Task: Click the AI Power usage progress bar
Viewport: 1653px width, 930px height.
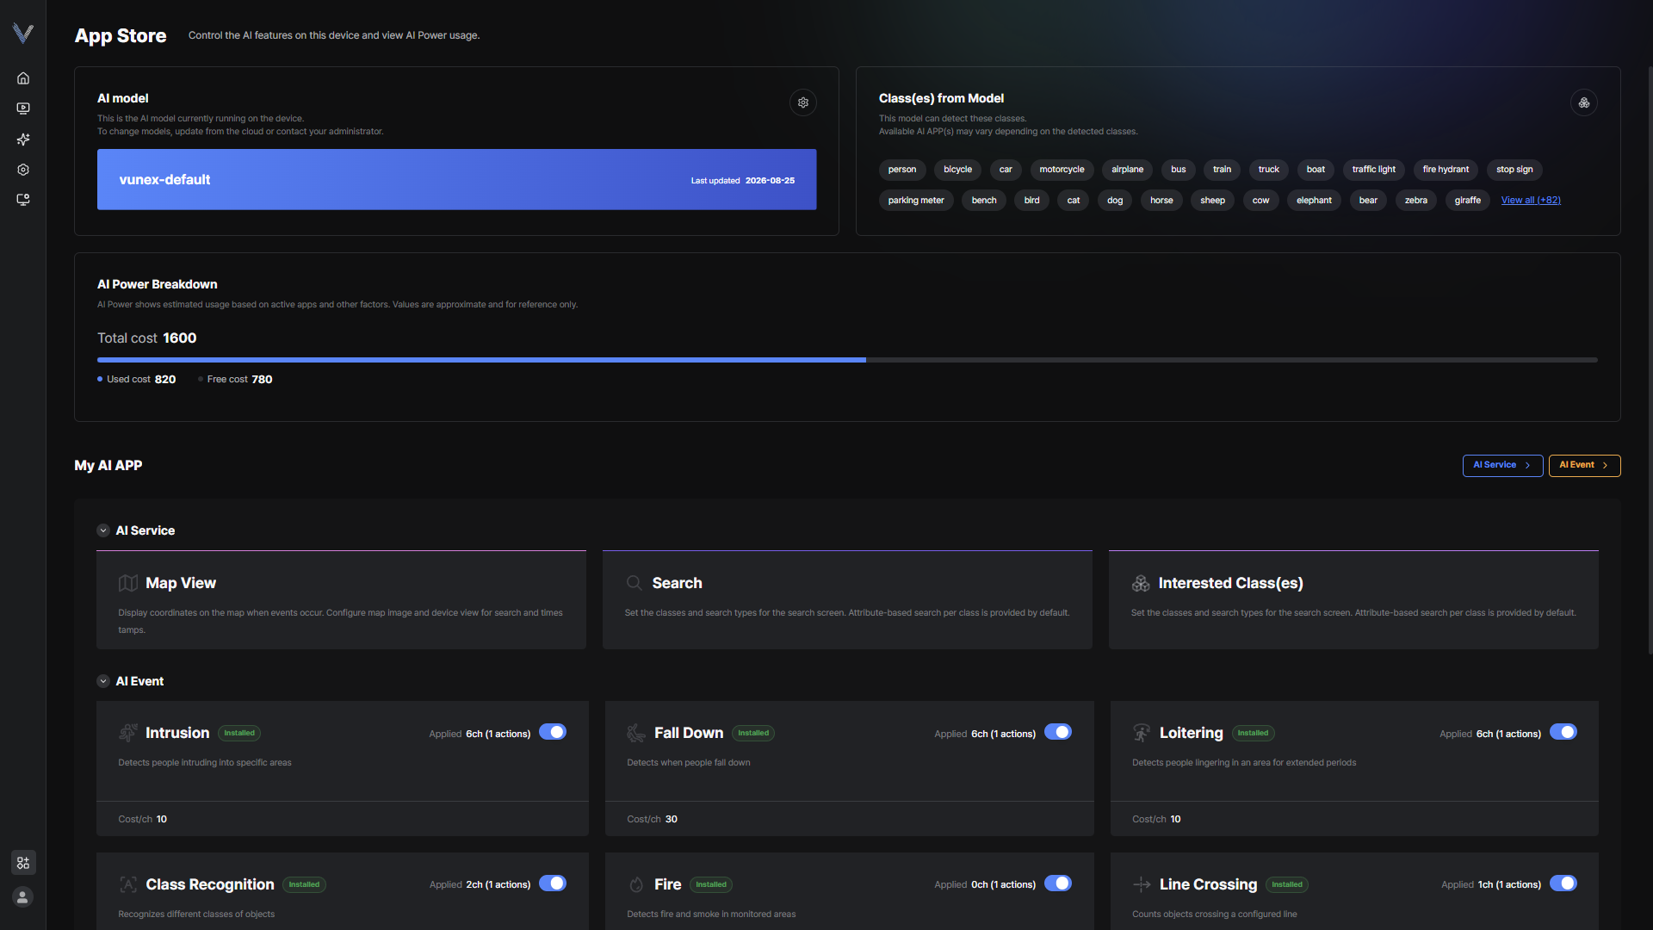Action: click(847, 360)
